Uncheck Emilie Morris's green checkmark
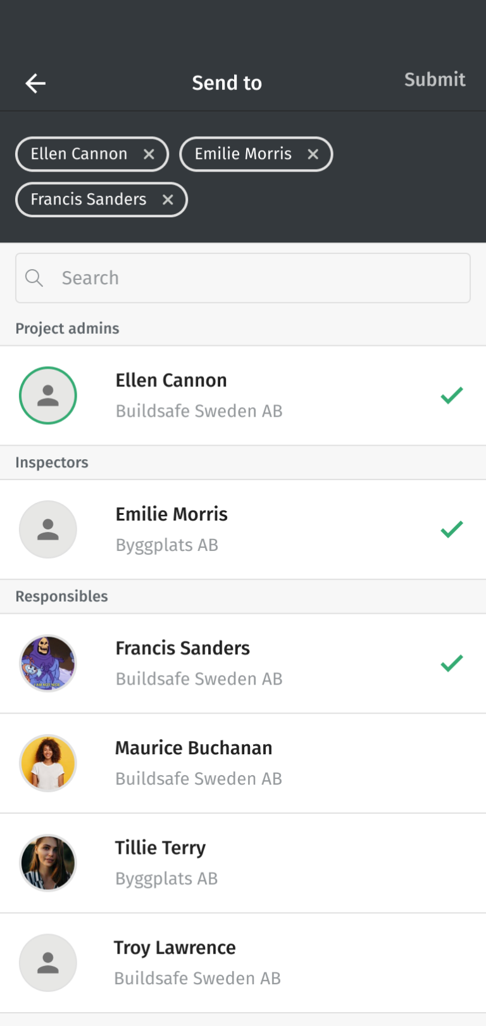The image size is (486, 1026). [452, 529]
